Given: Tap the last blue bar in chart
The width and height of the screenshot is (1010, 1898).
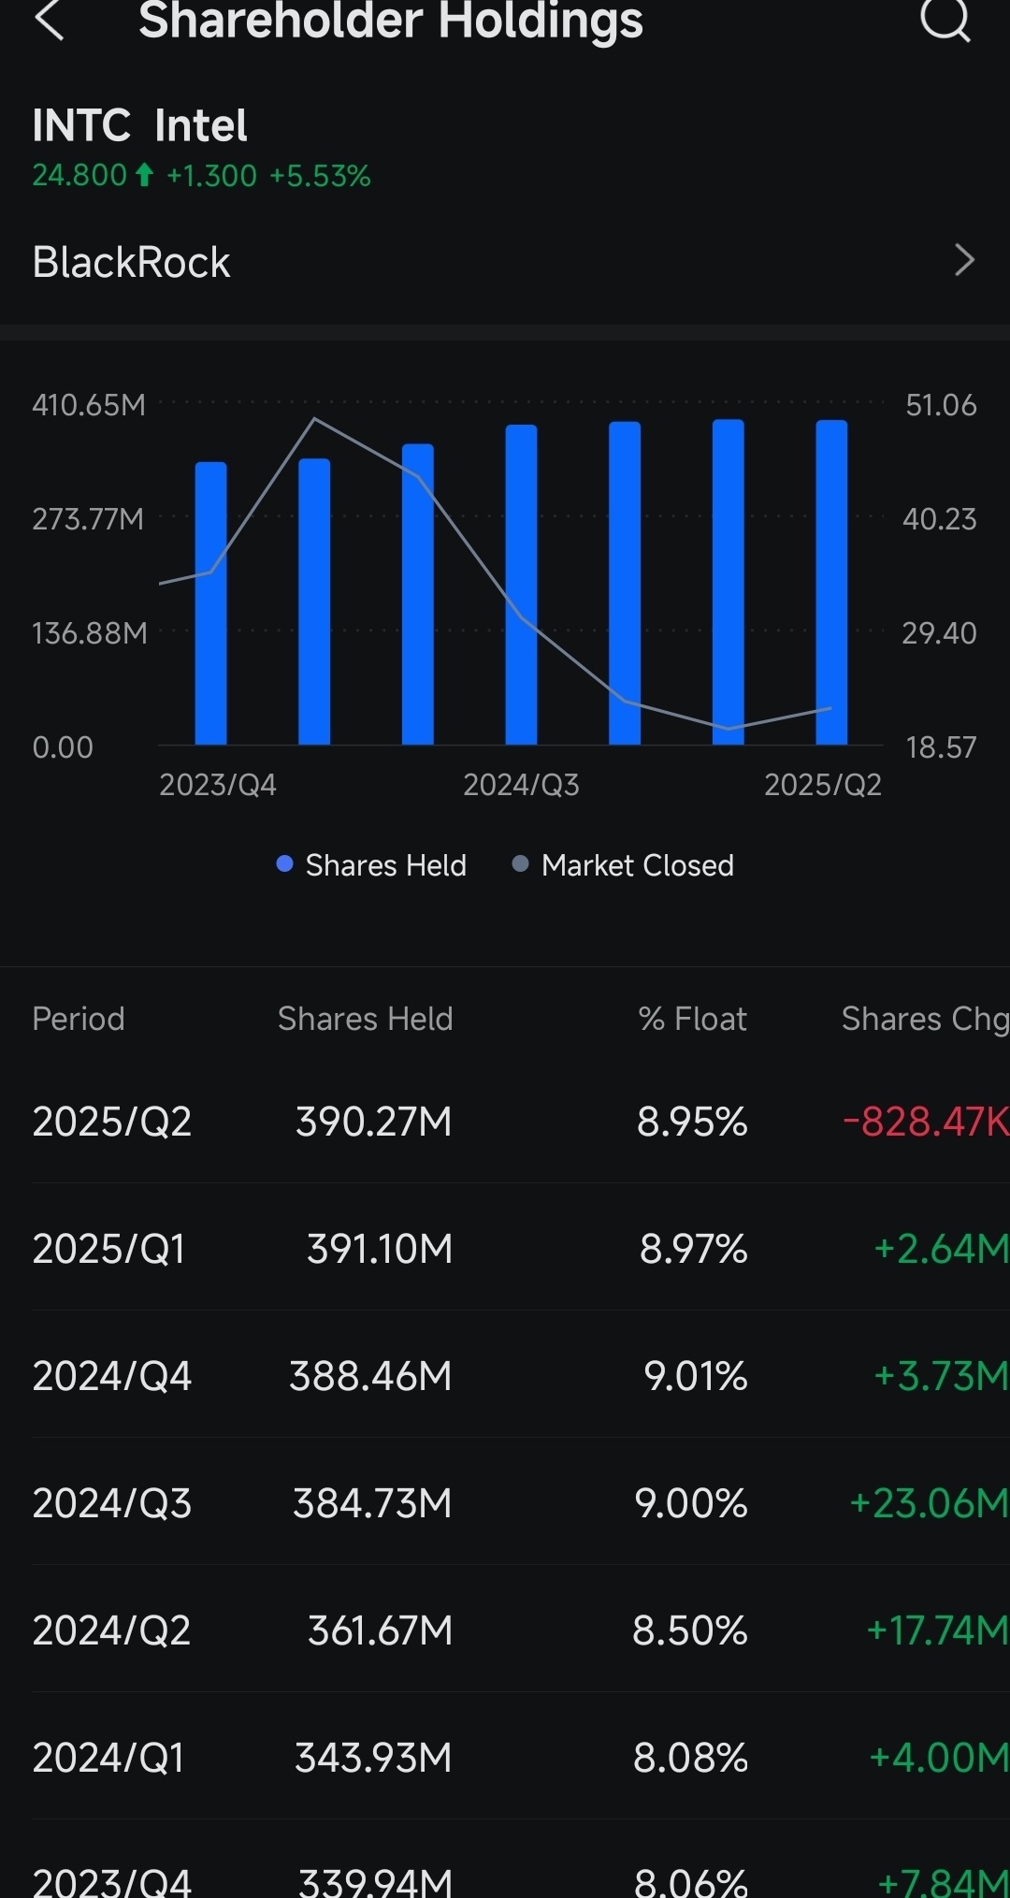Looking at the screenshot, I should (x=832, y=583).
